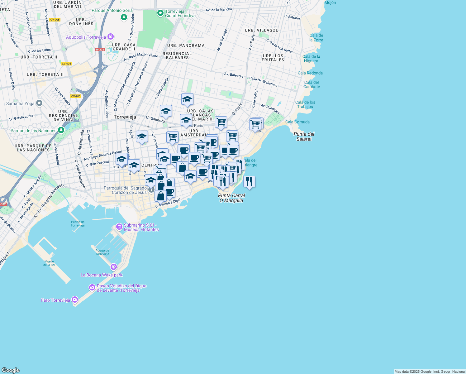Open the Submarino S-61 - Museos Flotantes label
This screenshot has height=374, width=466.
(141, 227)
